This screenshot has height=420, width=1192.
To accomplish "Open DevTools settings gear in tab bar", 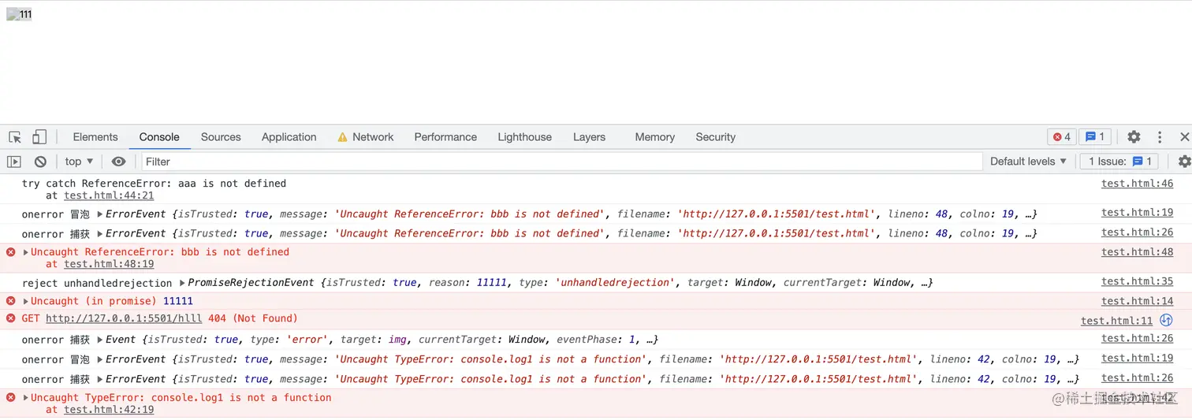I will (1134, 137).
